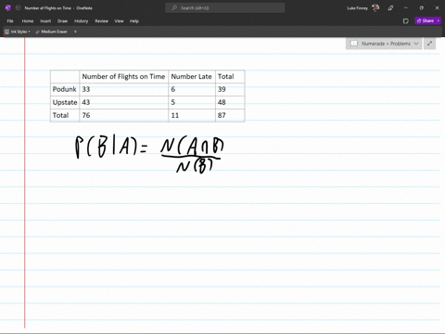Click the Search box
This screenshot has height=334, width=445.
pos(225,8)
